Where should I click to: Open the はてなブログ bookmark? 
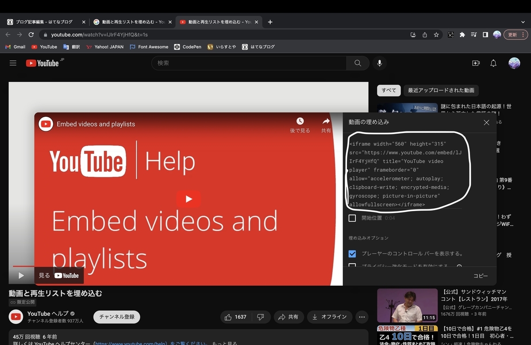click(258, 47)
